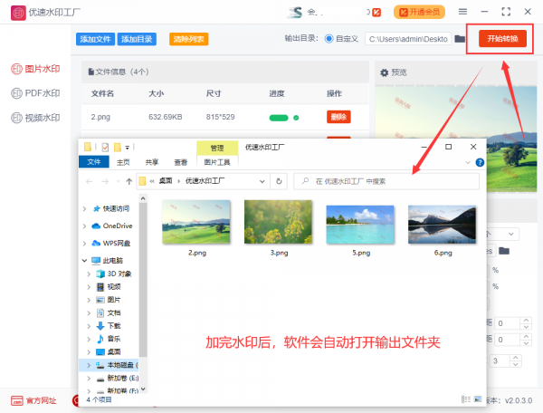The width and height of the screenshot is (543, 413).
Task: Select 音乐 folder in navigation tree
Action: click(109, 339)
